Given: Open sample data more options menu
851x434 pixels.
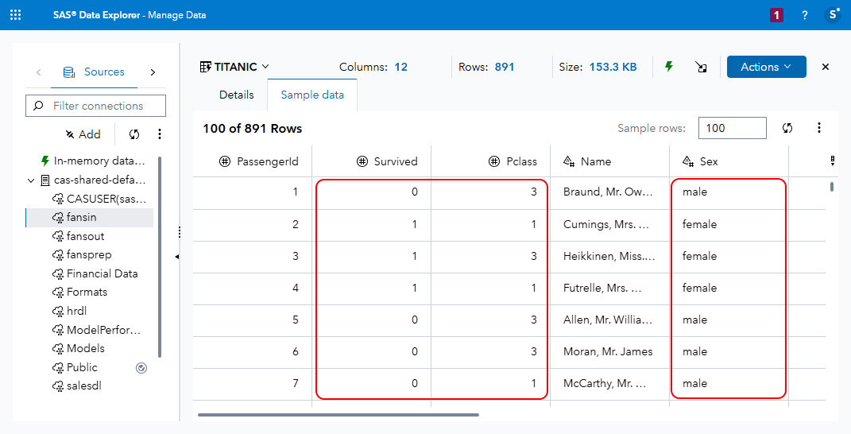Looking at the screenshot, I should 819,128.
